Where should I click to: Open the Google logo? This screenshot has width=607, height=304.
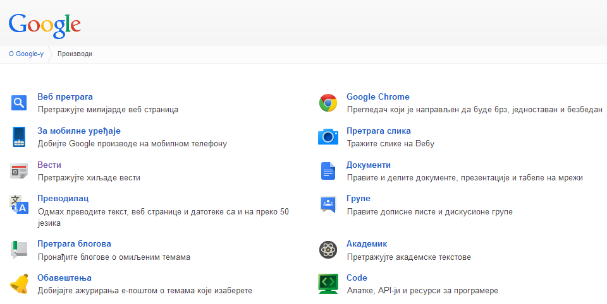45,25
